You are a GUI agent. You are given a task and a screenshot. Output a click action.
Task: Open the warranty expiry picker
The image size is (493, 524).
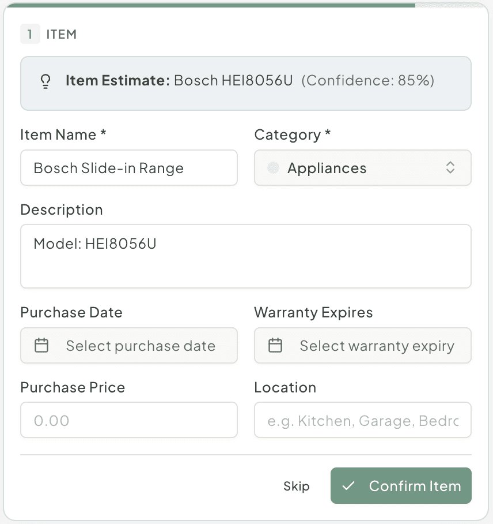pos(362,345)
